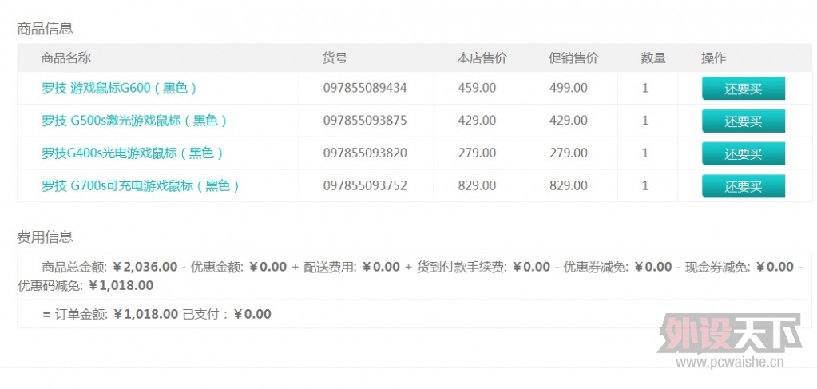
Task: Select the 商品总金额 ¥2,036.00 amount
Action: click(x=145, y=267)
